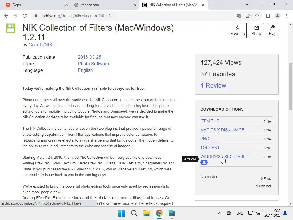
Task: Click the scrollbar down arrow
Action: click(x=290, y=204)
